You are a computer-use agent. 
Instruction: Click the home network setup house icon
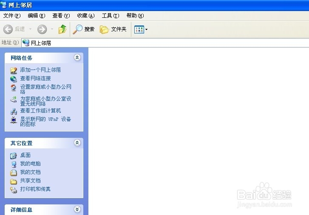coord(14,88)
